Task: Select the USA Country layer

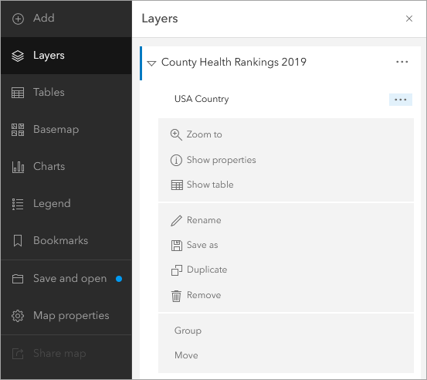Action: pyautogui.click(x=202, y=99)
